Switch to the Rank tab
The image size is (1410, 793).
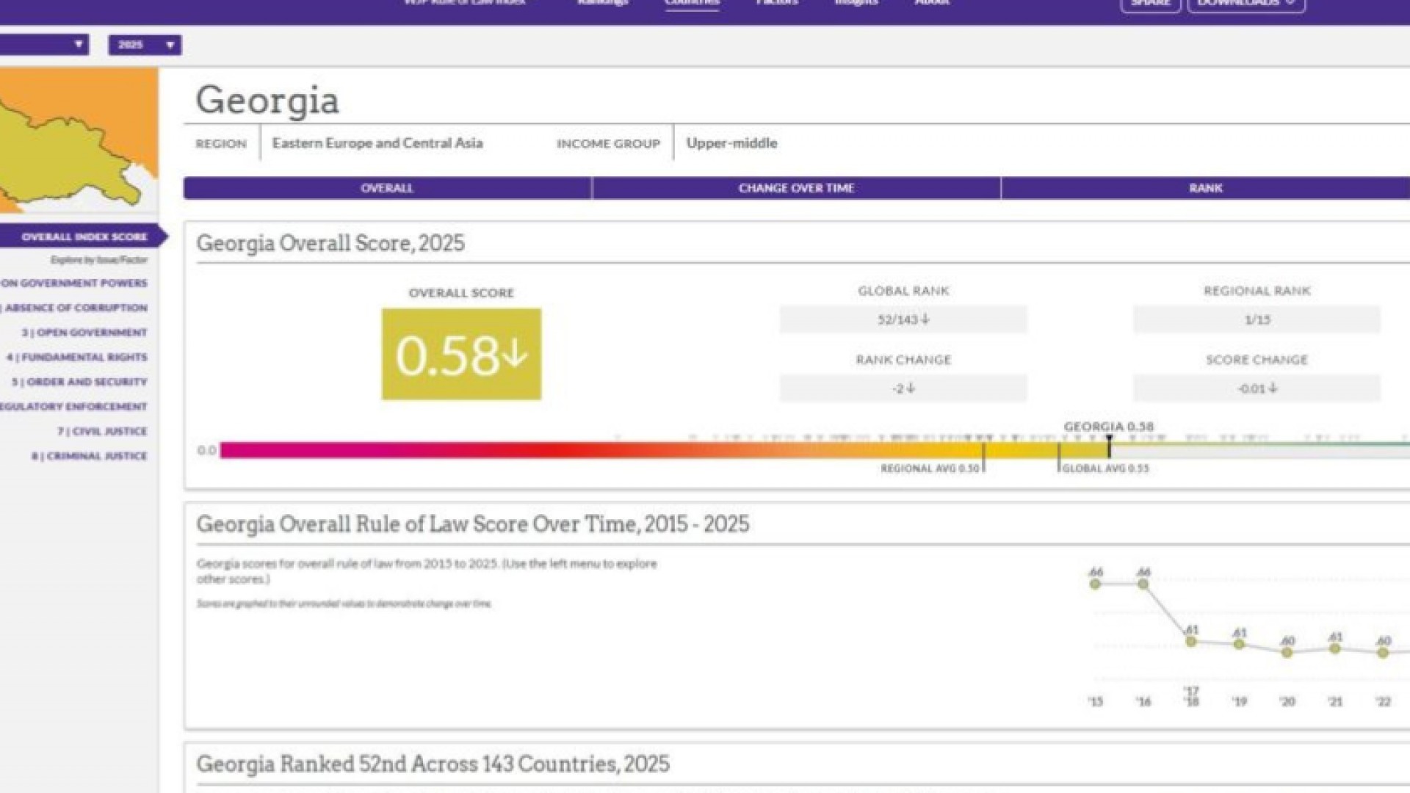pos(1205,188)
